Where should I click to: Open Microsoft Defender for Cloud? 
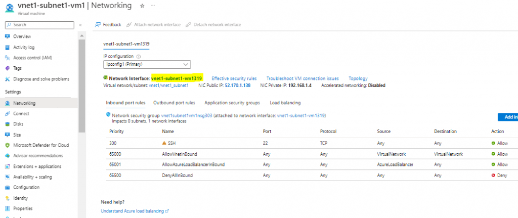[41, 145]
